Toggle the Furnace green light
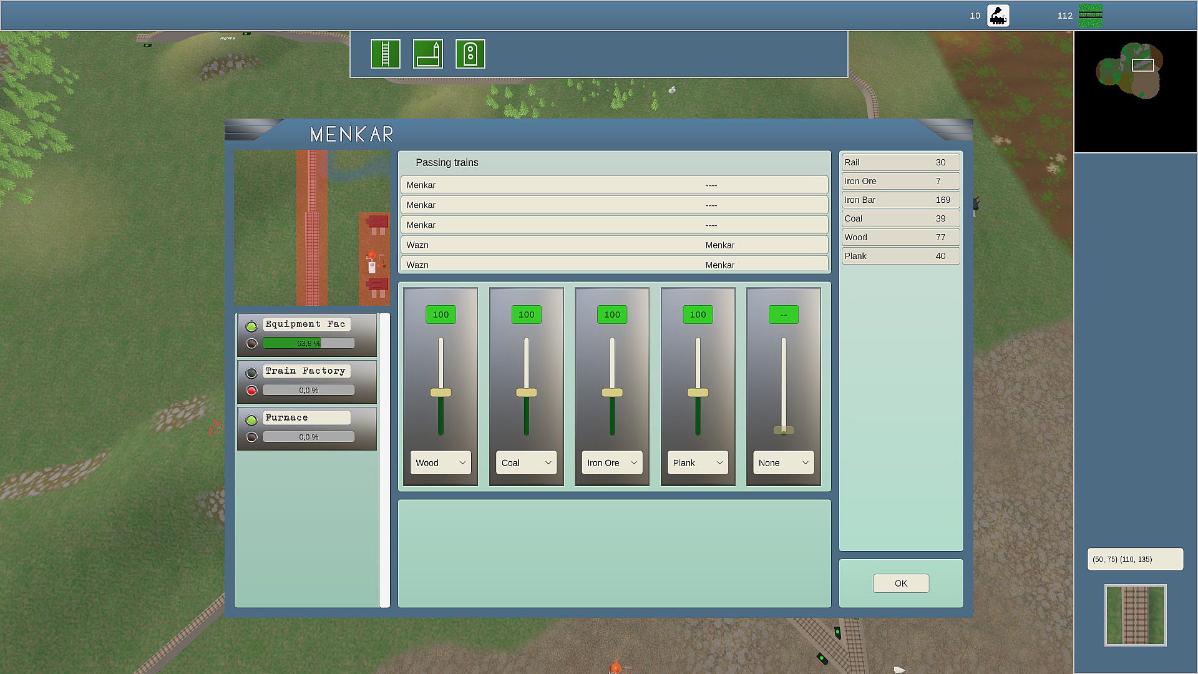This screenshot has height=674, width=1198. coord(251,419)
